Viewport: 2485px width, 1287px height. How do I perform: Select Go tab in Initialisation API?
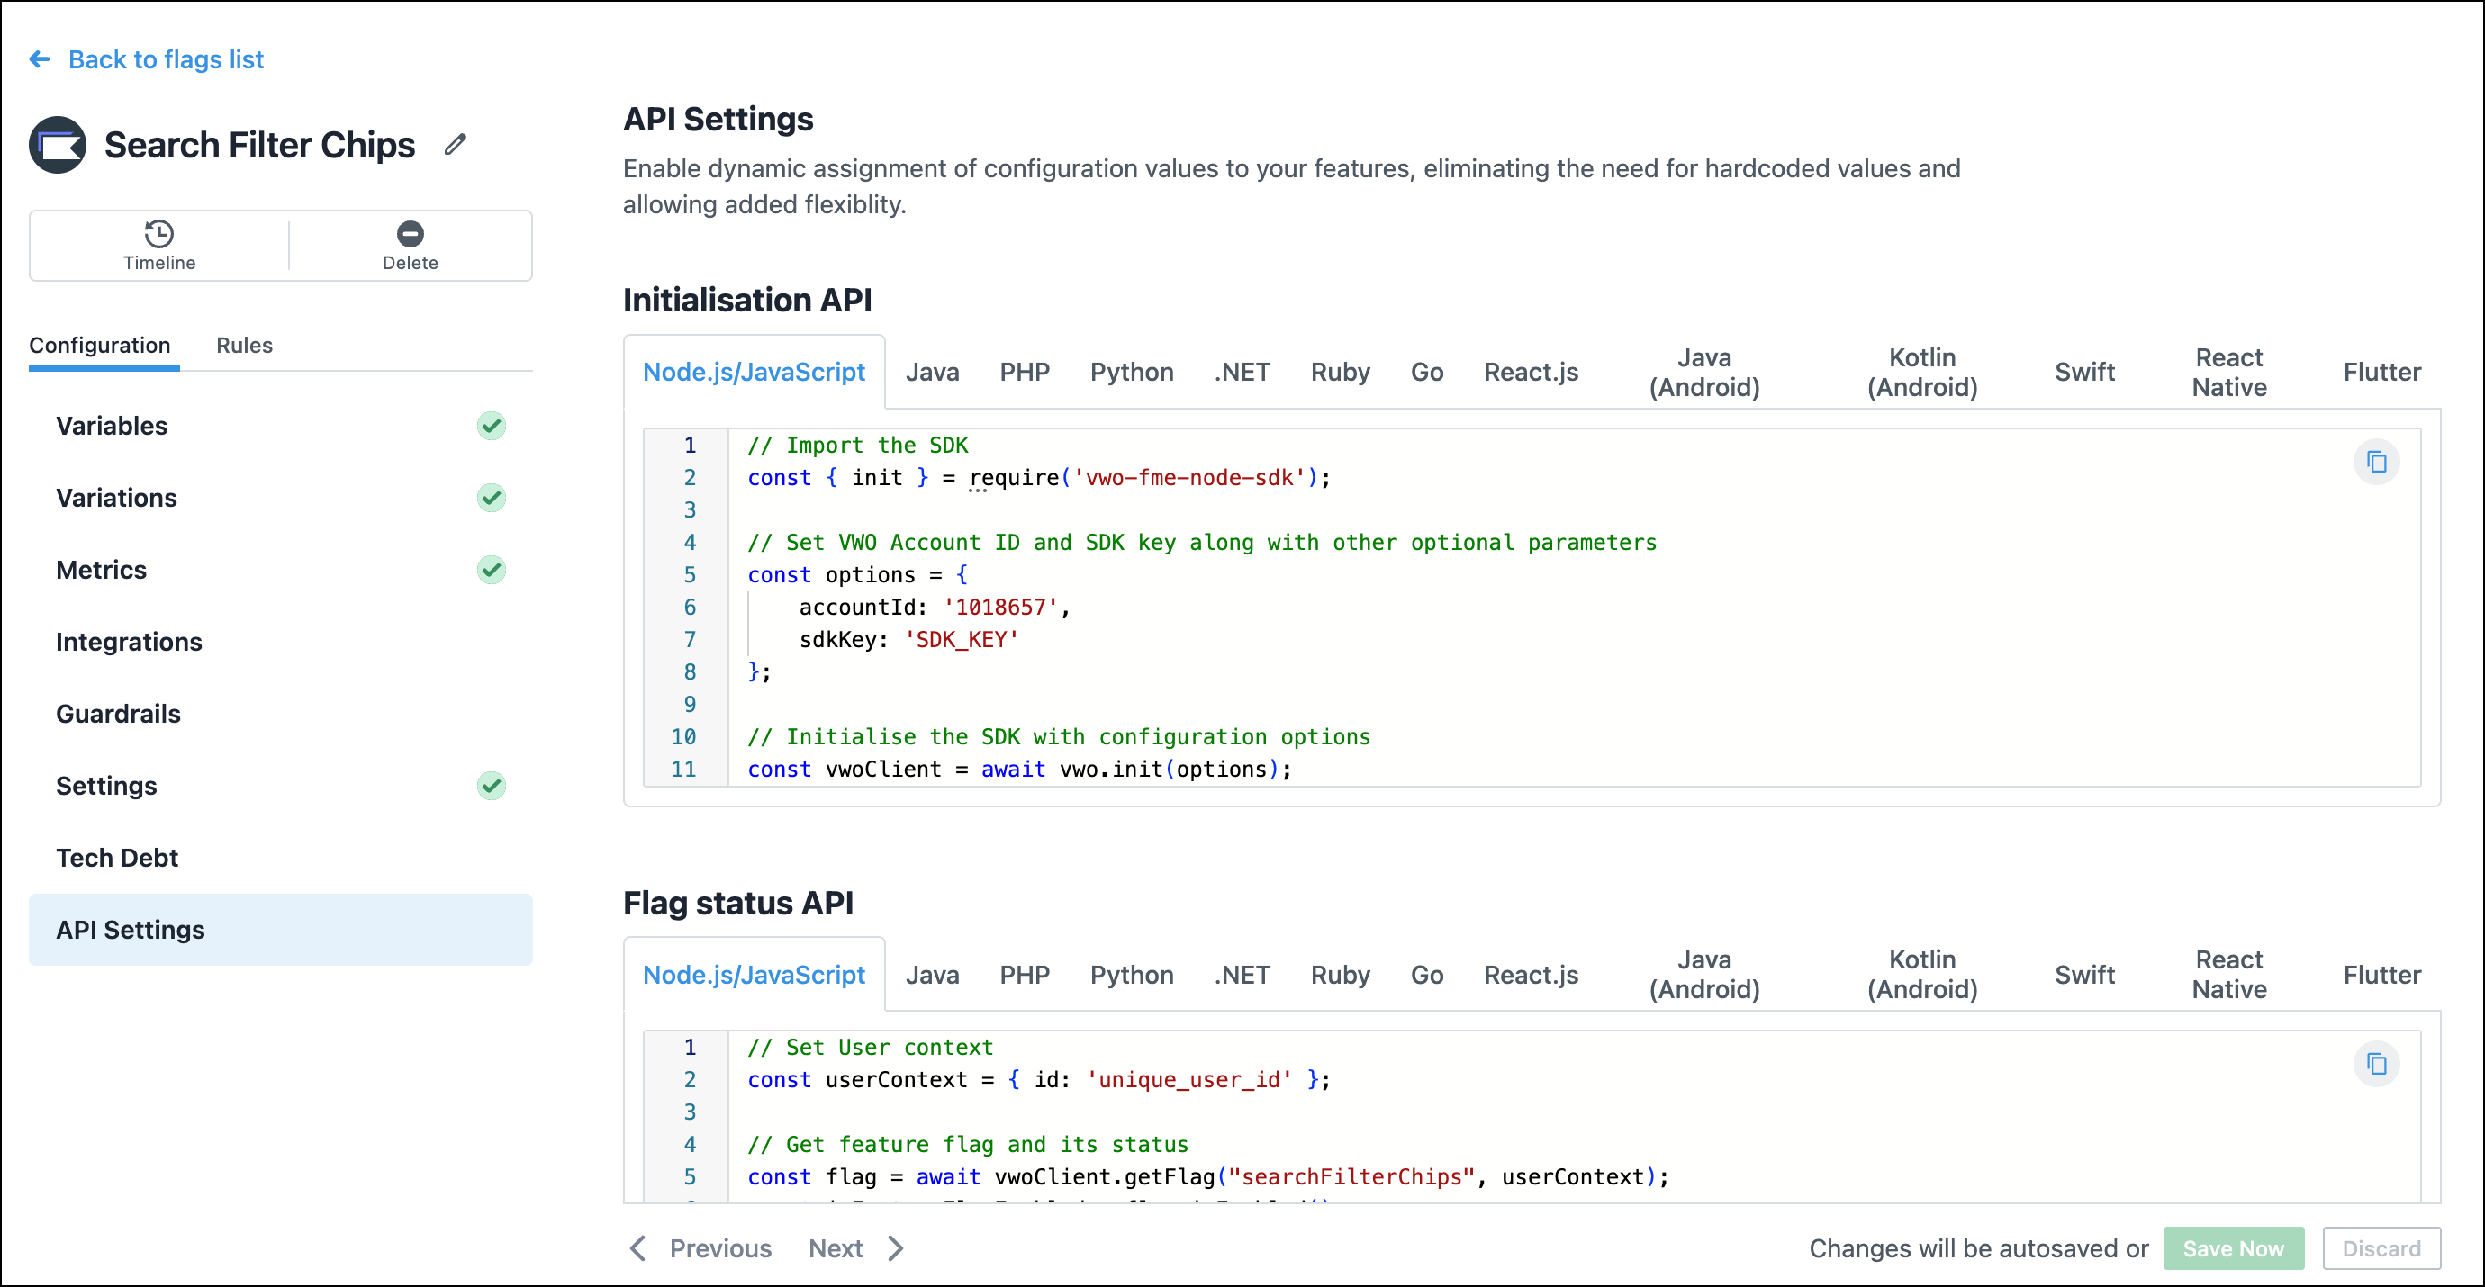pos(1427,372)
